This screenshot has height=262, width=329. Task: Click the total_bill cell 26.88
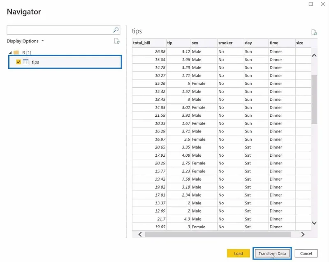pyautogui.click(x=149, y=51)
